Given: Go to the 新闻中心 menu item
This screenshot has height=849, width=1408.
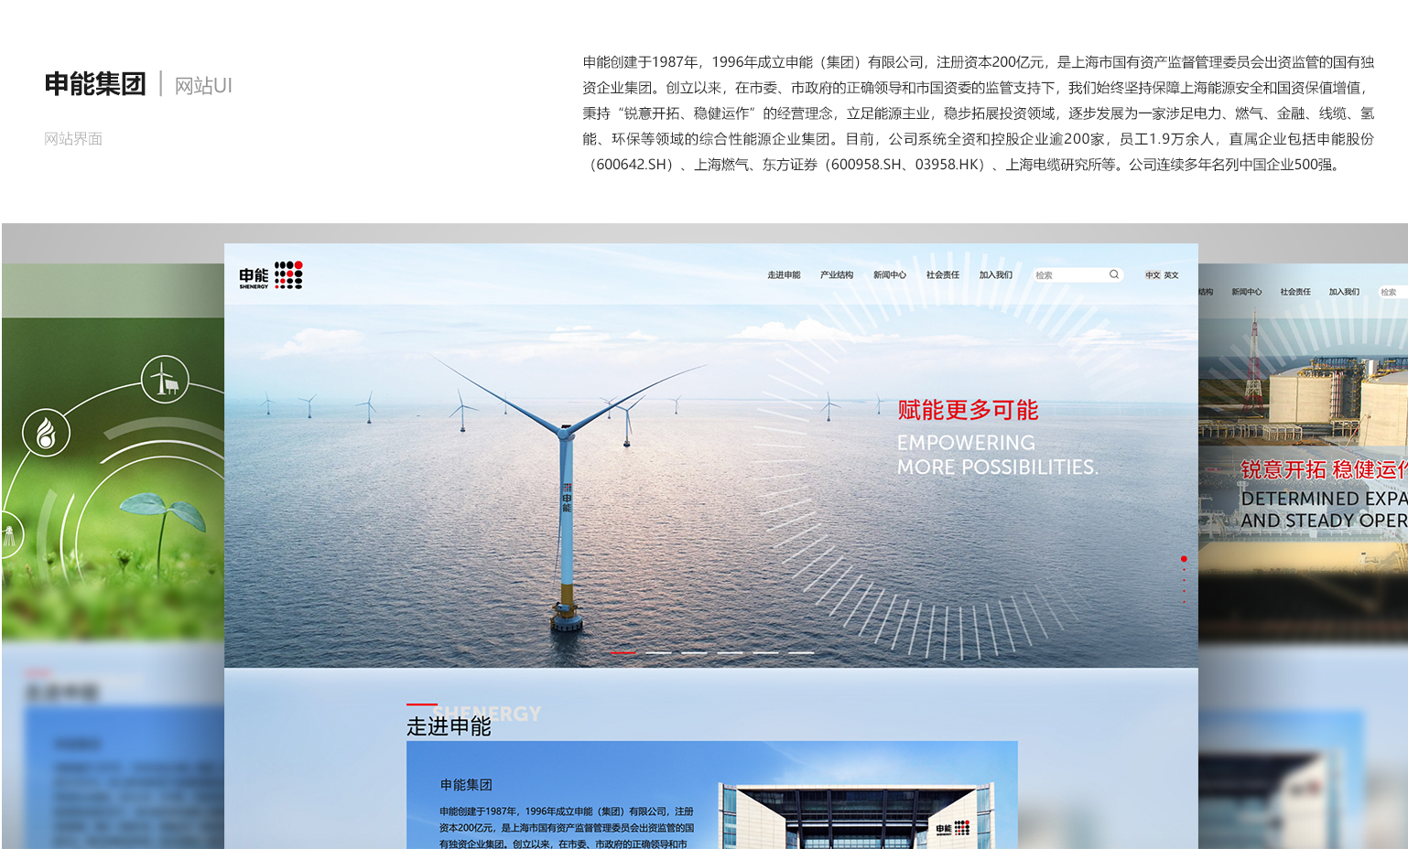Looking at the screenshot, I should pyautogui.click(x=890, y=275).
